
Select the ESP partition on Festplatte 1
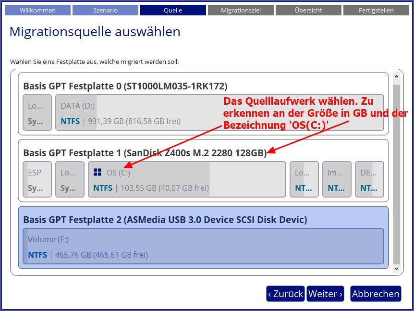[37, 180]
